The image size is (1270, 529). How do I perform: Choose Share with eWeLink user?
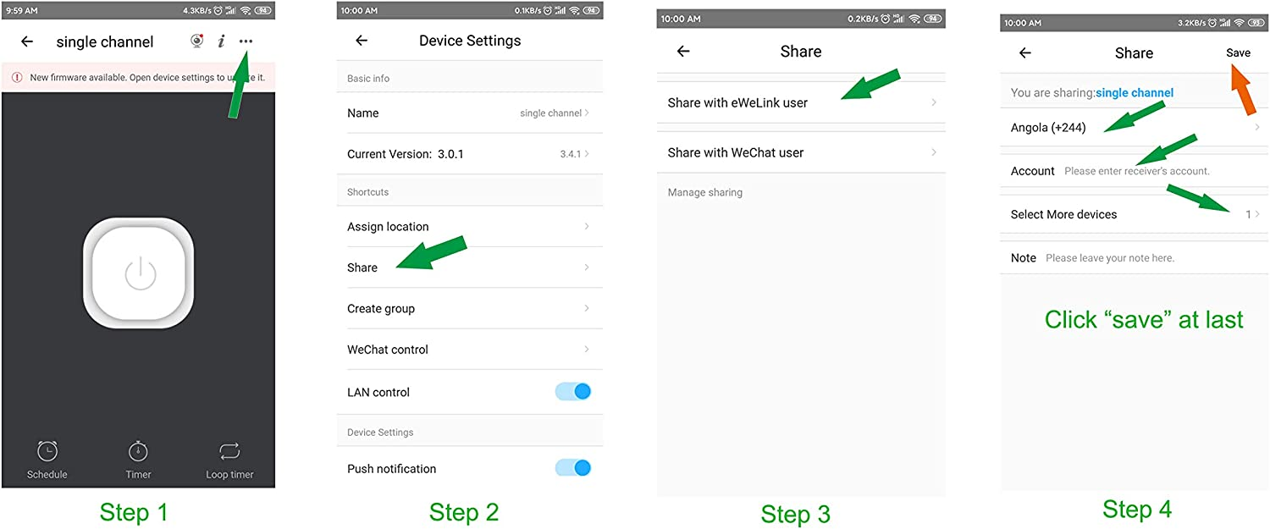pyautogui.click(x=801, y=102)
